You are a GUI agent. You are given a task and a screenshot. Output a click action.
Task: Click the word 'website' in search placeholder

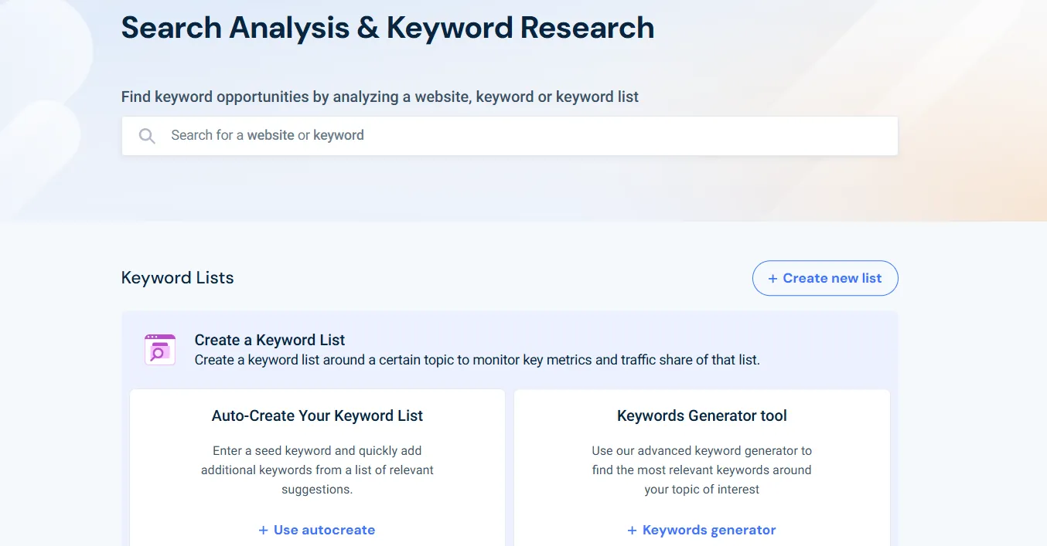[271, 136]
